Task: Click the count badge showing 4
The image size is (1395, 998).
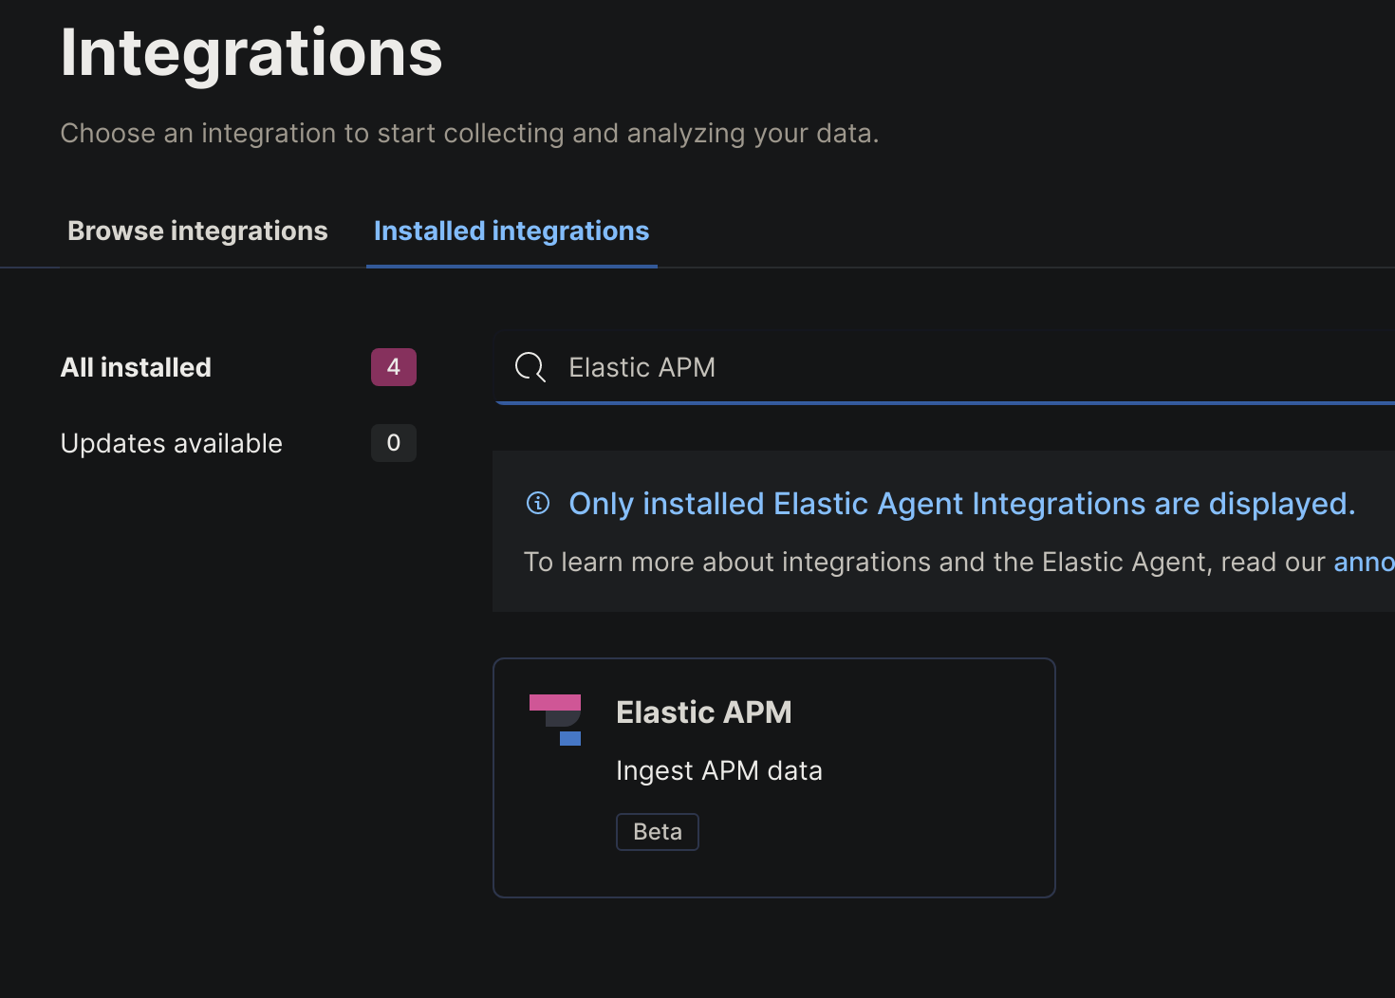Action: pyautogui.click(x=393, y=367)
